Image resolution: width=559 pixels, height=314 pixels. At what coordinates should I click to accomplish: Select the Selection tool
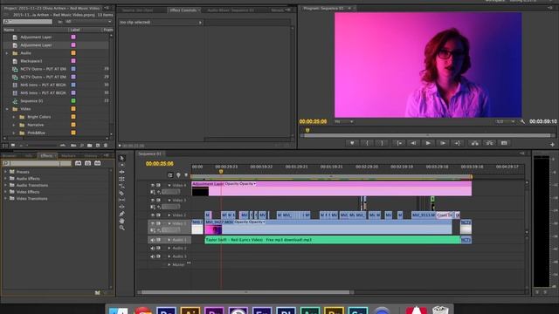(122, 158)
